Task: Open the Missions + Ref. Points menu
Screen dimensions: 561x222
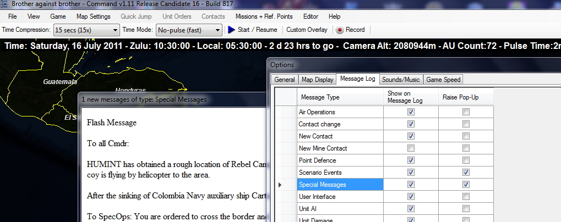Action: [x=264, y=16]
